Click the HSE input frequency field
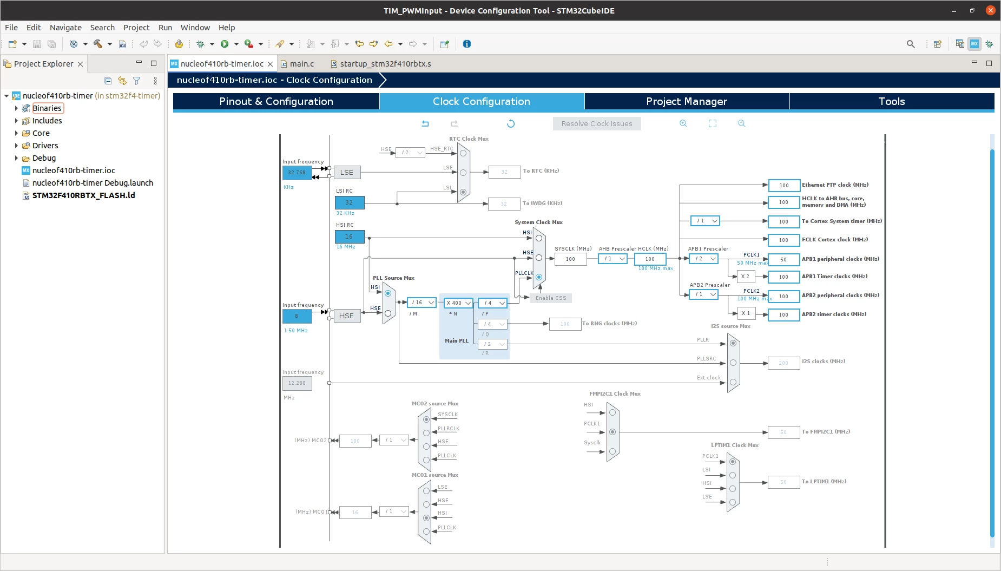Image resolution: width=1001 pixels, height=571 pixels. tap(297, 316)
